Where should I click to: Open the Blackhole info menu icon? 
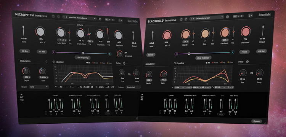250,16
